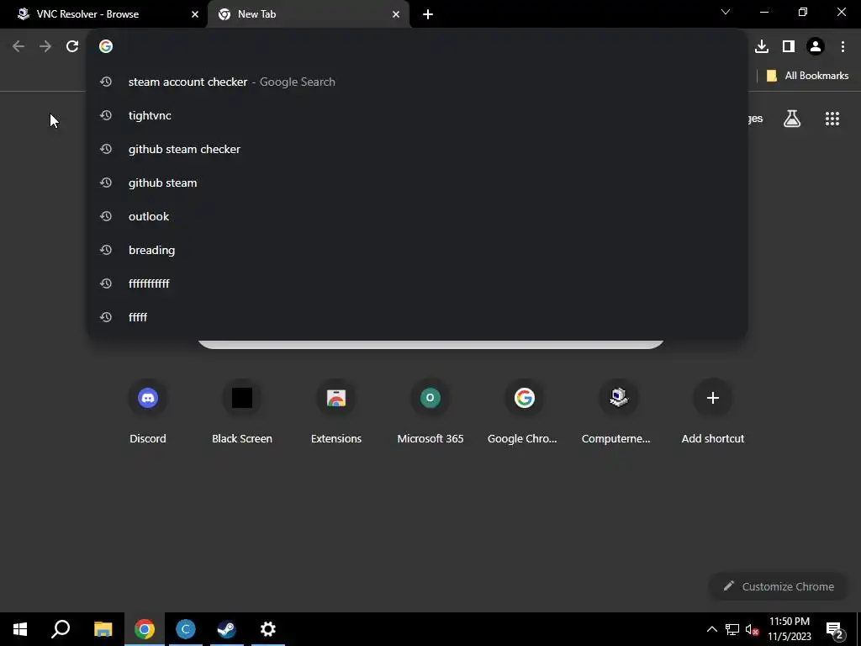Open the Google apps grid
This screenshot has height=646, width=861.
pos(832,118)
